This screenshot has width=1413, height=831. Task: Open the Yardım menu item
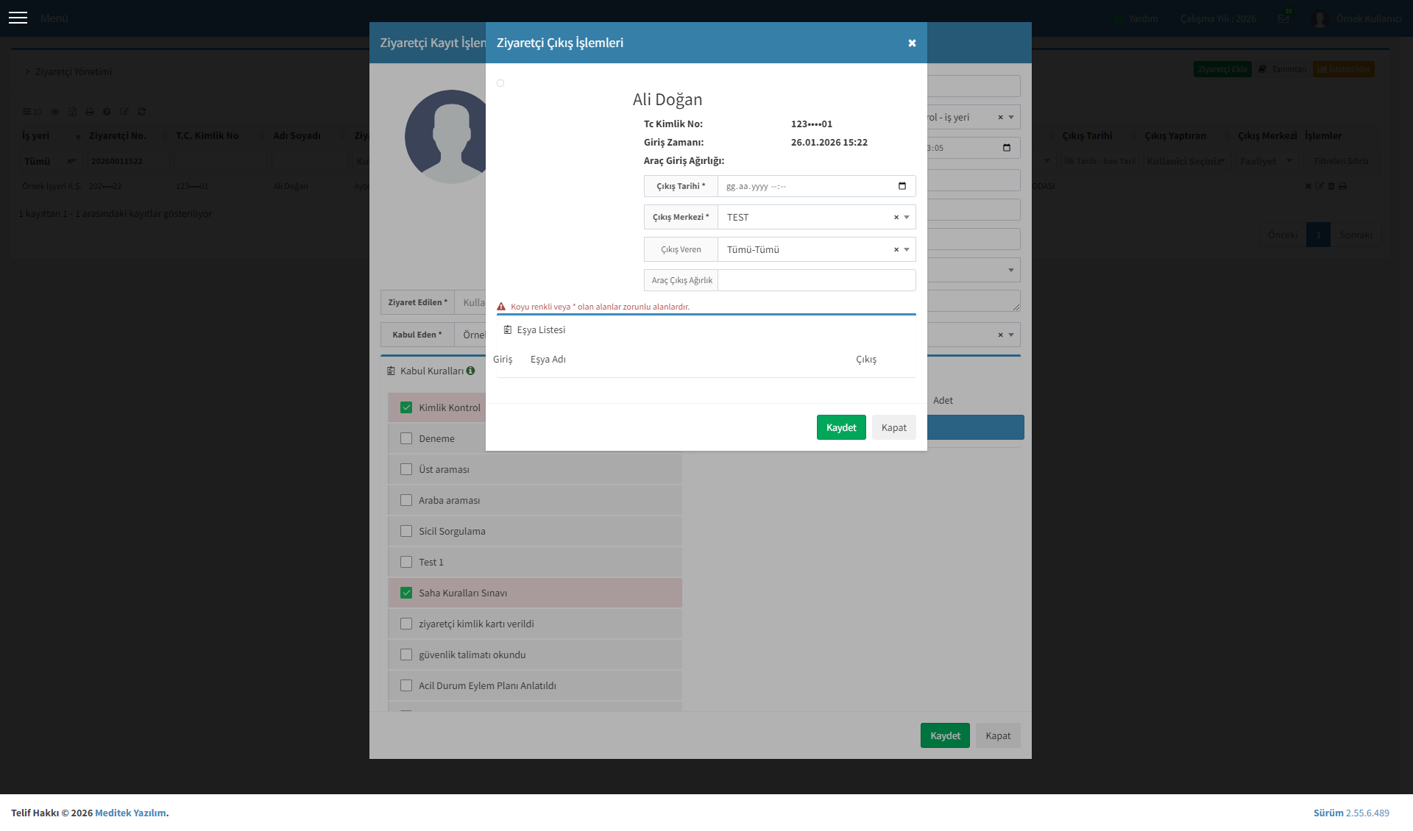(x=1136, y=18)
